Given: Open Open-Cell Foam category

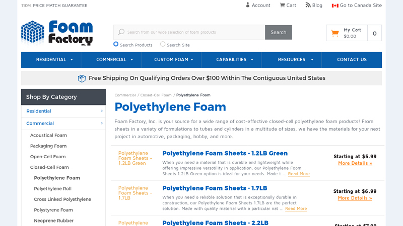Looking at the screenshot, I should point(48,157).
